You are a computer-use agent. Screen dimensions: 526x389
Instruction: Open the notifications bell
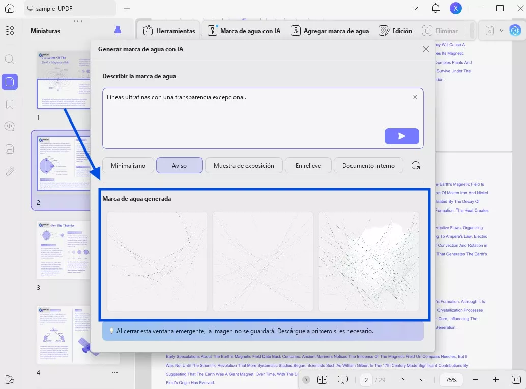point(435,8)
